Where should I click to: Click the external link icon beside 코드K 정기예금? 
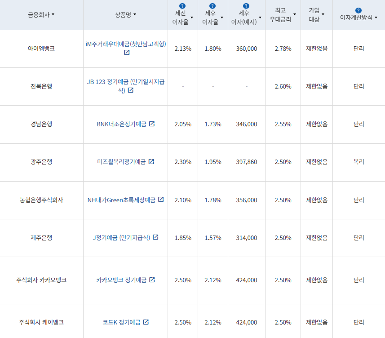pos(147,321)
